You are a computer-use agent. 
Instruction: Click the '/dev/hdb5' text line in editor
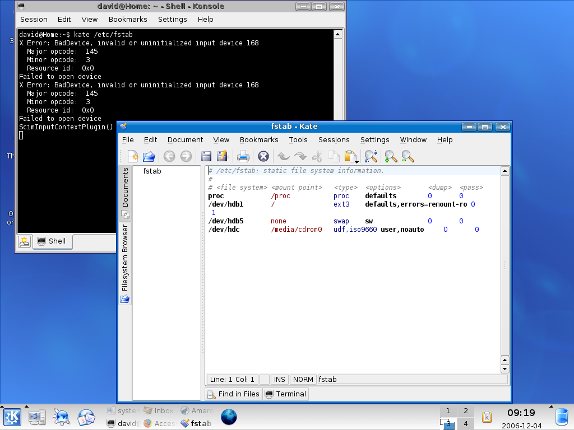pyautogui.click(x=226, y=221)
